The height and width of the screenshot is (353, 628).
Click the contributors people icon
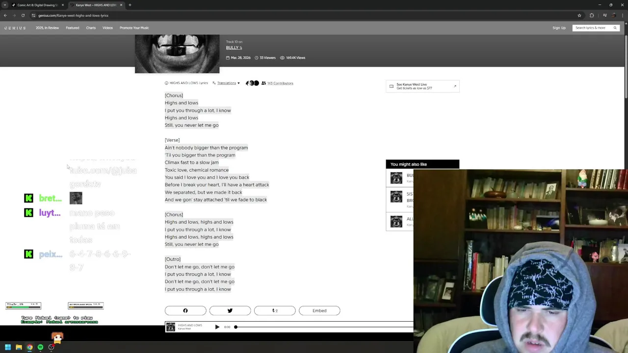point(263,83)
